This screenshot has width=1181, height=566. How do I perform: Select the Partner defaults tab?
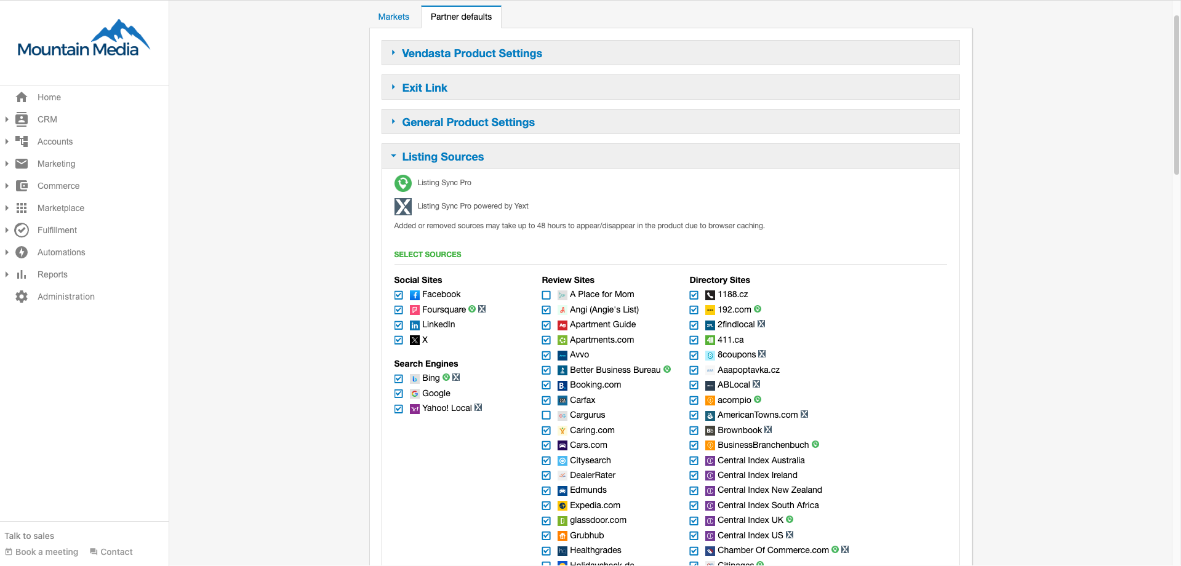coord(462,17)
